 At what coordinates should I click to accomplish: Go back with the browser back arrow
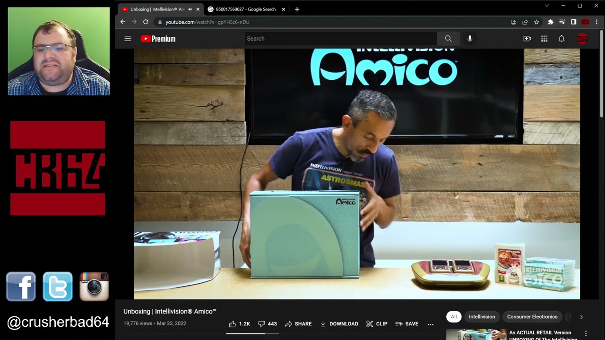[123, 22]
